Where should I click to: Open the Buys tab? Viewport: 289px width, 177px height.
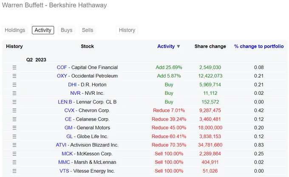point(67,30)
